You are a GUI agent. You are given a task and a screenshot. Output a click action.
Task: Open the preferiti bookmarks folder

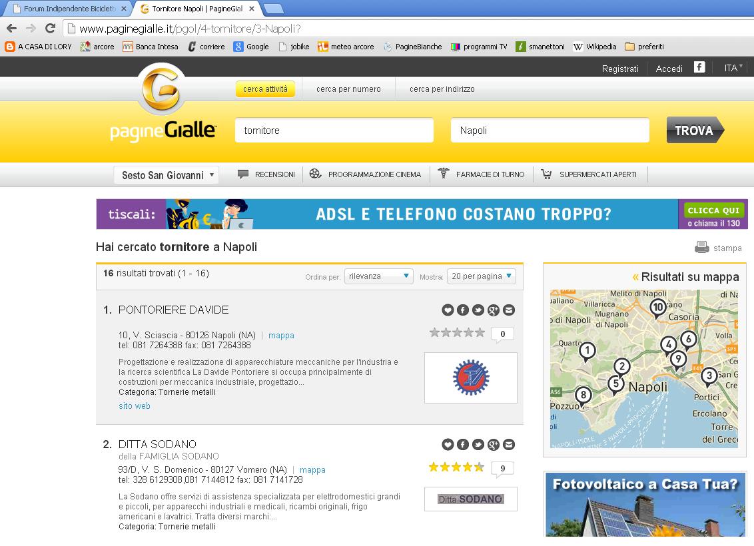point(644,47)
